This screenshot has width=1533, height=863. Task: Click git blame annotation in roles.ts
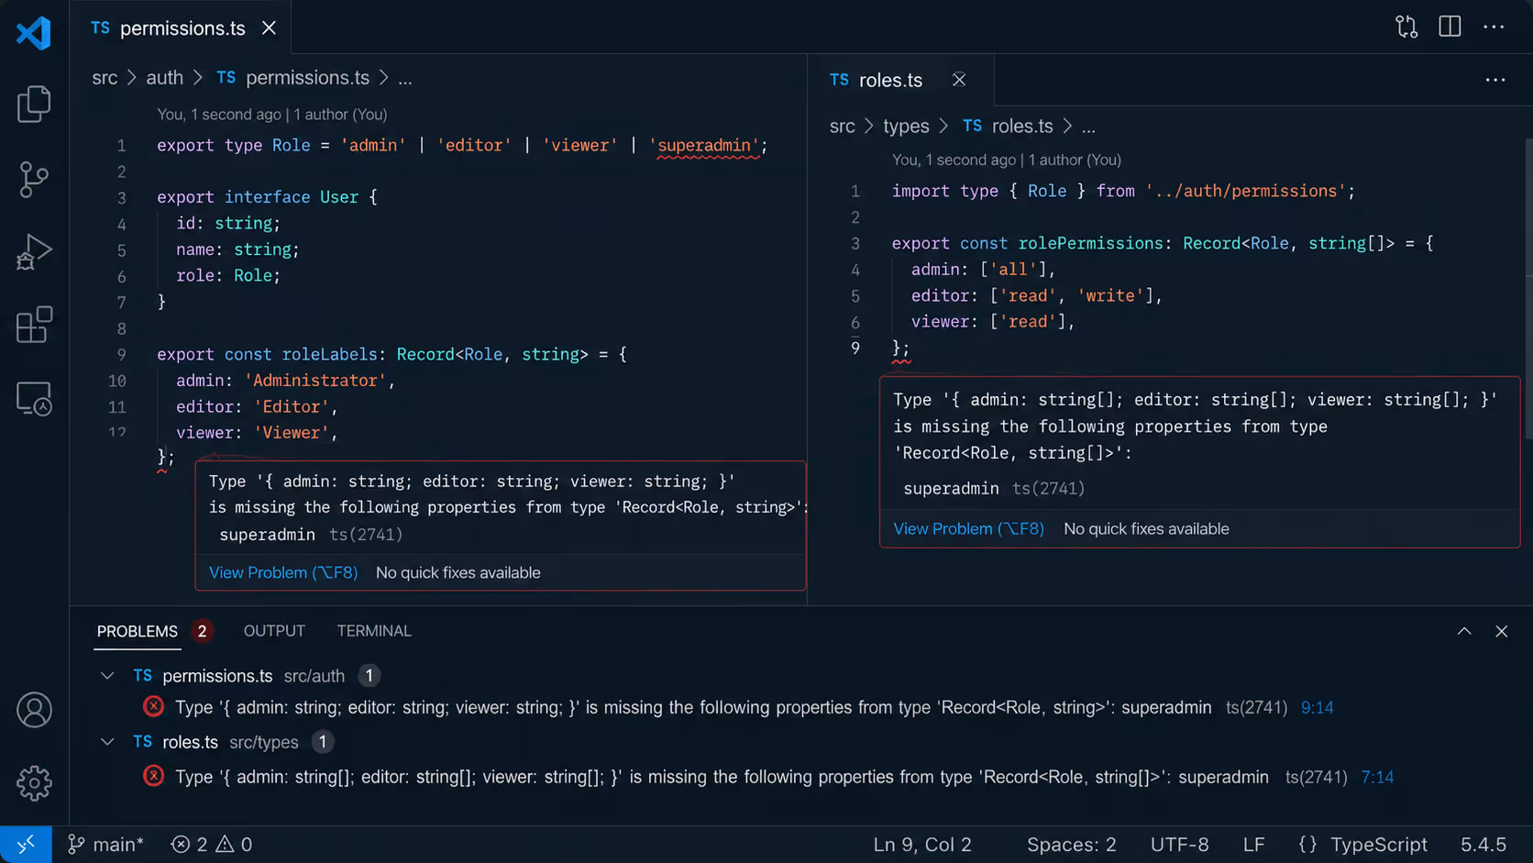tap(1007, 160)
